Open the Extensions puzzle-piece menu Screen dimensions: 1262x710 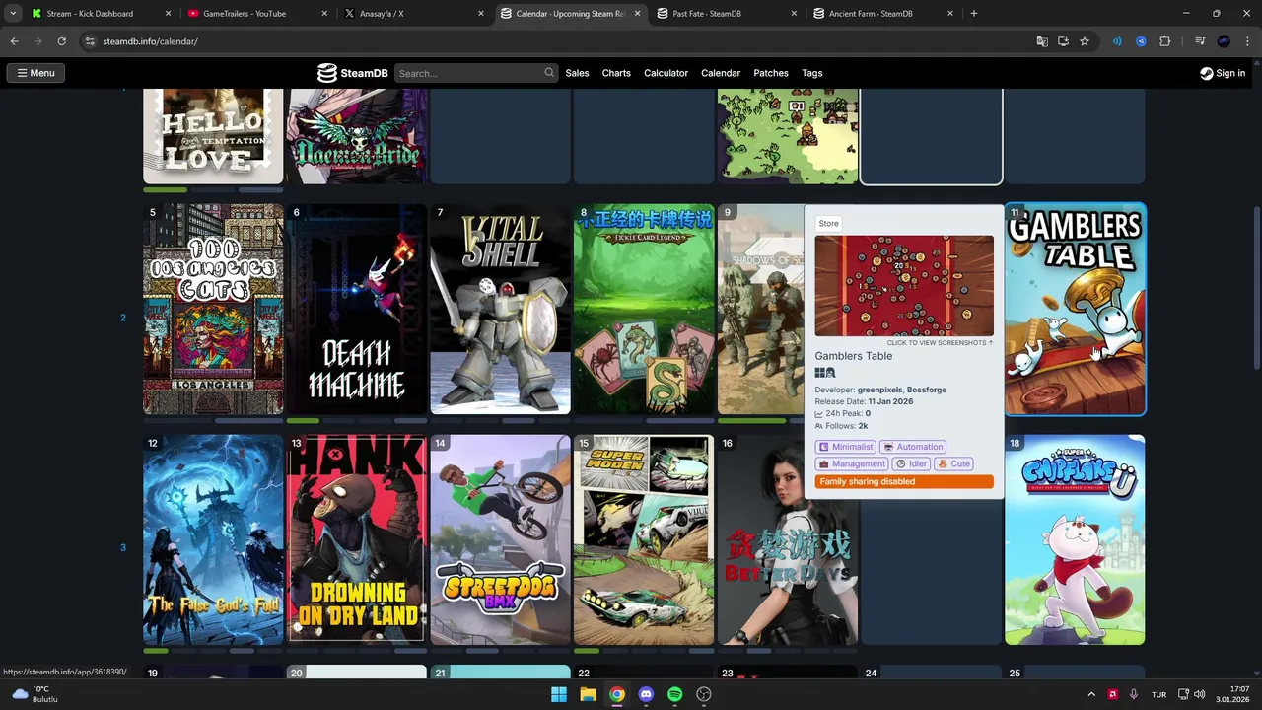(x=1165, y=41)
